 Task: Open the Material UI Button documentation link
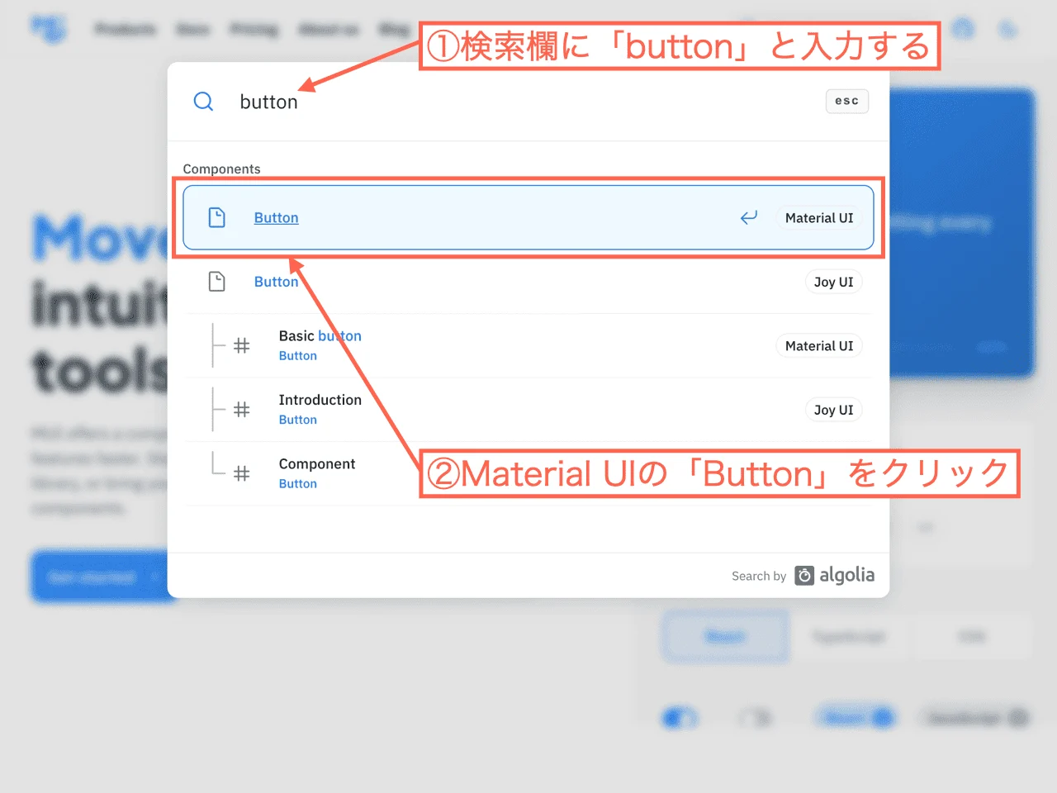click(276, 217)
